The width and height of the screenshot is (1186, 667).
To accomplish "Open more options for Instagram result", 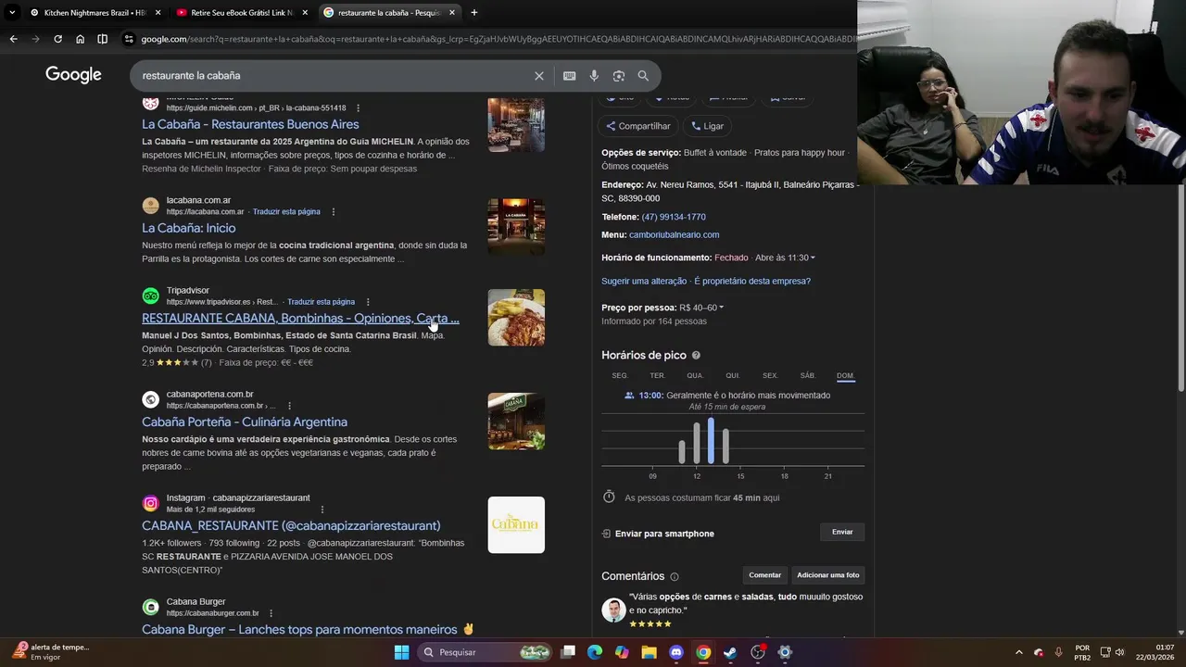I will [x=322, y=510].
